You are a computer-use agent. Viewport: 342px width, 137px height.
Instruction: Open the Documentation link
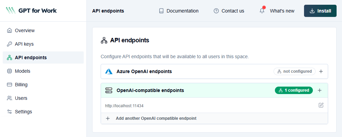click(179, 11)
